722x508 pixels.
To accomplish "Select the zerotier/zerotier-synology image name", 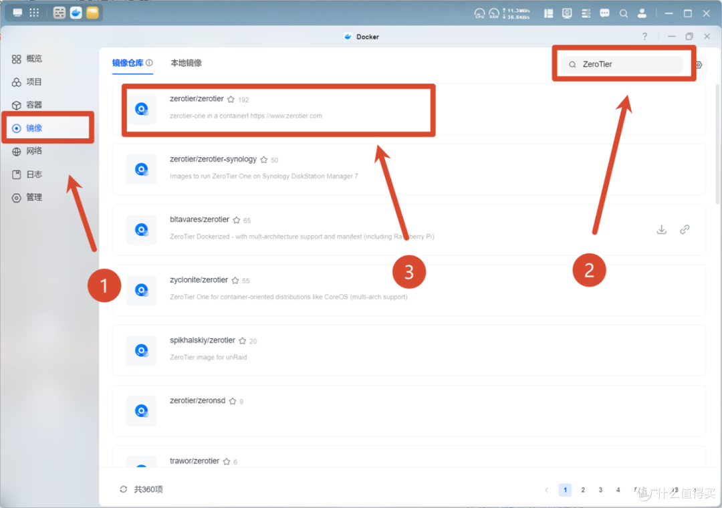I will (213, 159).
